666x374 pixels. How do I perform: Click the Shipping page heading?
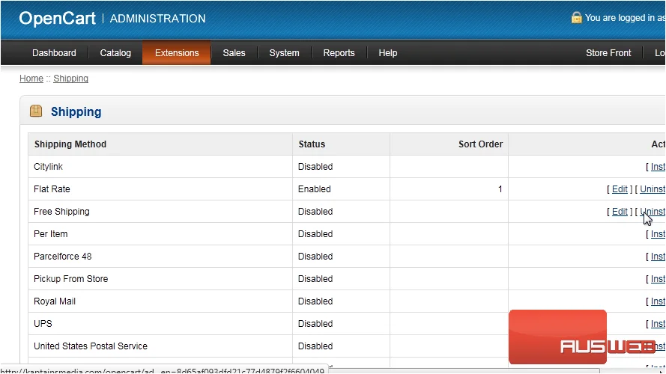click(x=76, y=112)
